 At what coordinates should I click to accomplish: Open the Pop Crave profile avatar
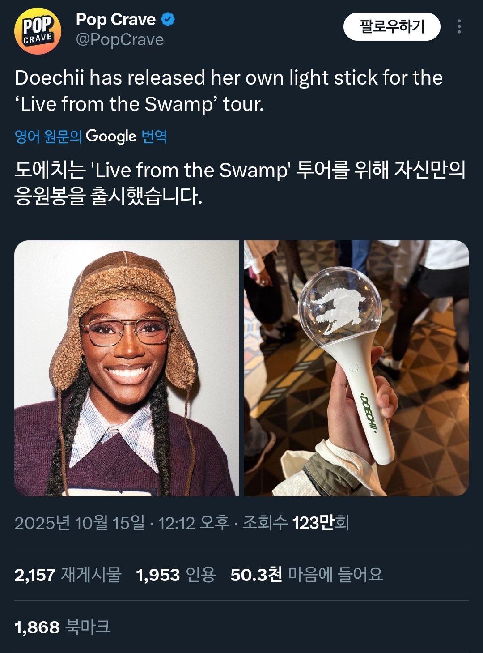38,31
